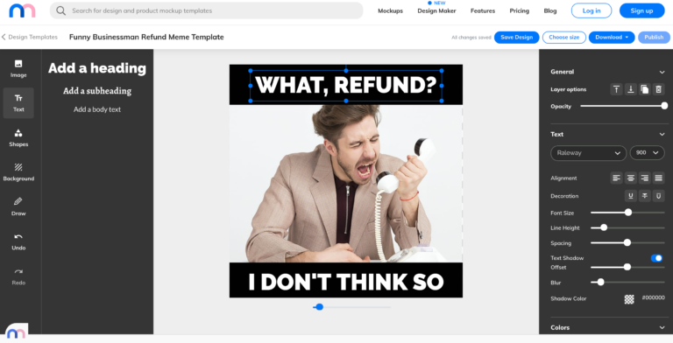Screen dimensions: 673x343
Task: Add a subheading text element
Action: click(x=97, y=91)
